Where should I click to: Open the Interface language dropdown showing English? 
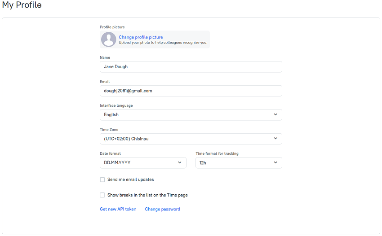pyautogui.click(x=191, y=114)
